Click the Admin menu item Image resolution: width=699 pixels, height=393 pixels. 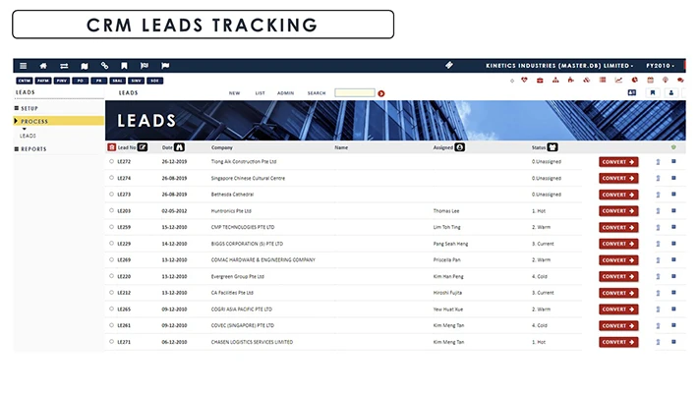[x=285, y=93]
